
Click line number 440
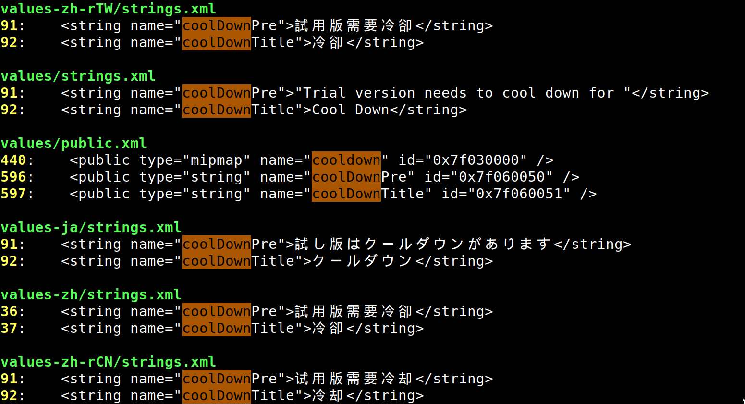point(13,160)
